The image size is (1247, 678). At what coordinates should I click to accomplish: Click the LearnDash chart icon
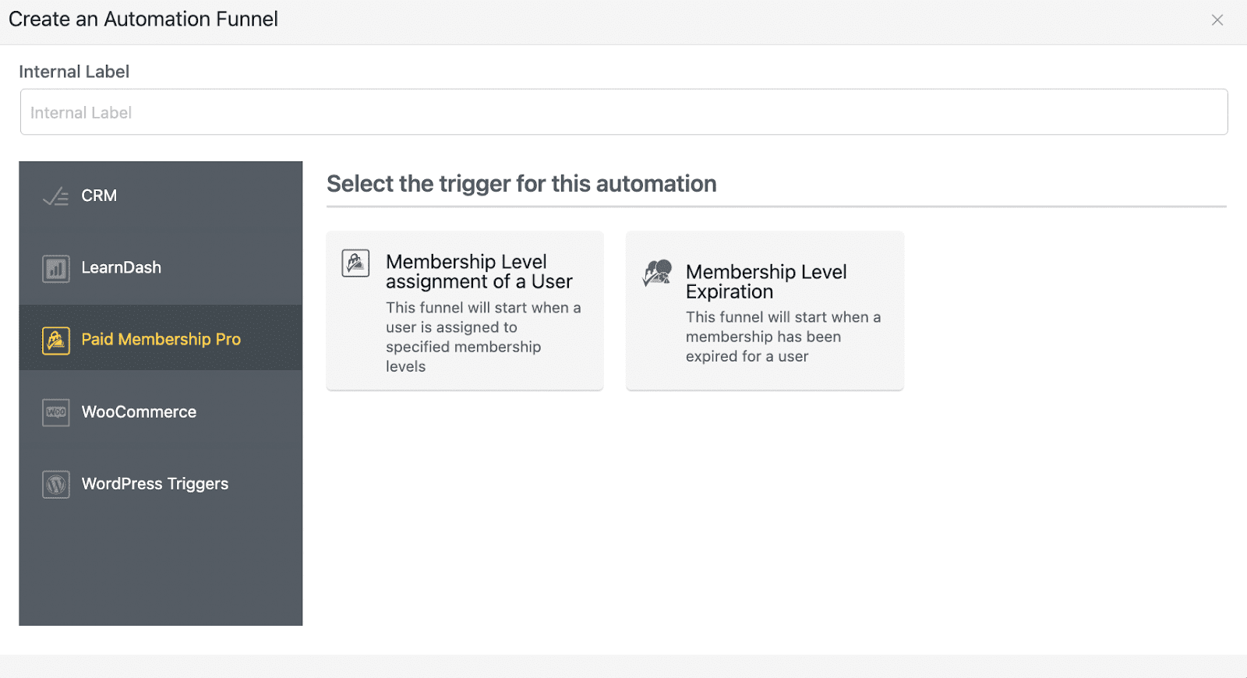point(56,269)
